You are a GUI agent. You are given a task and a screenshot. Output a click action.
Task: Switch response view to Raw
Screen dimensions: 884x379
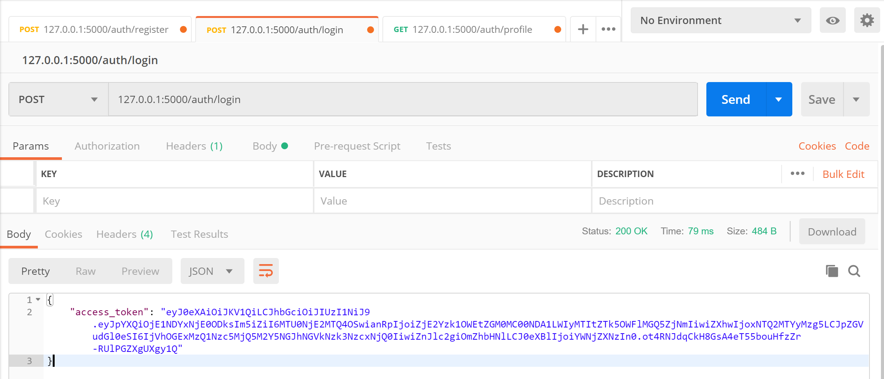85,271
